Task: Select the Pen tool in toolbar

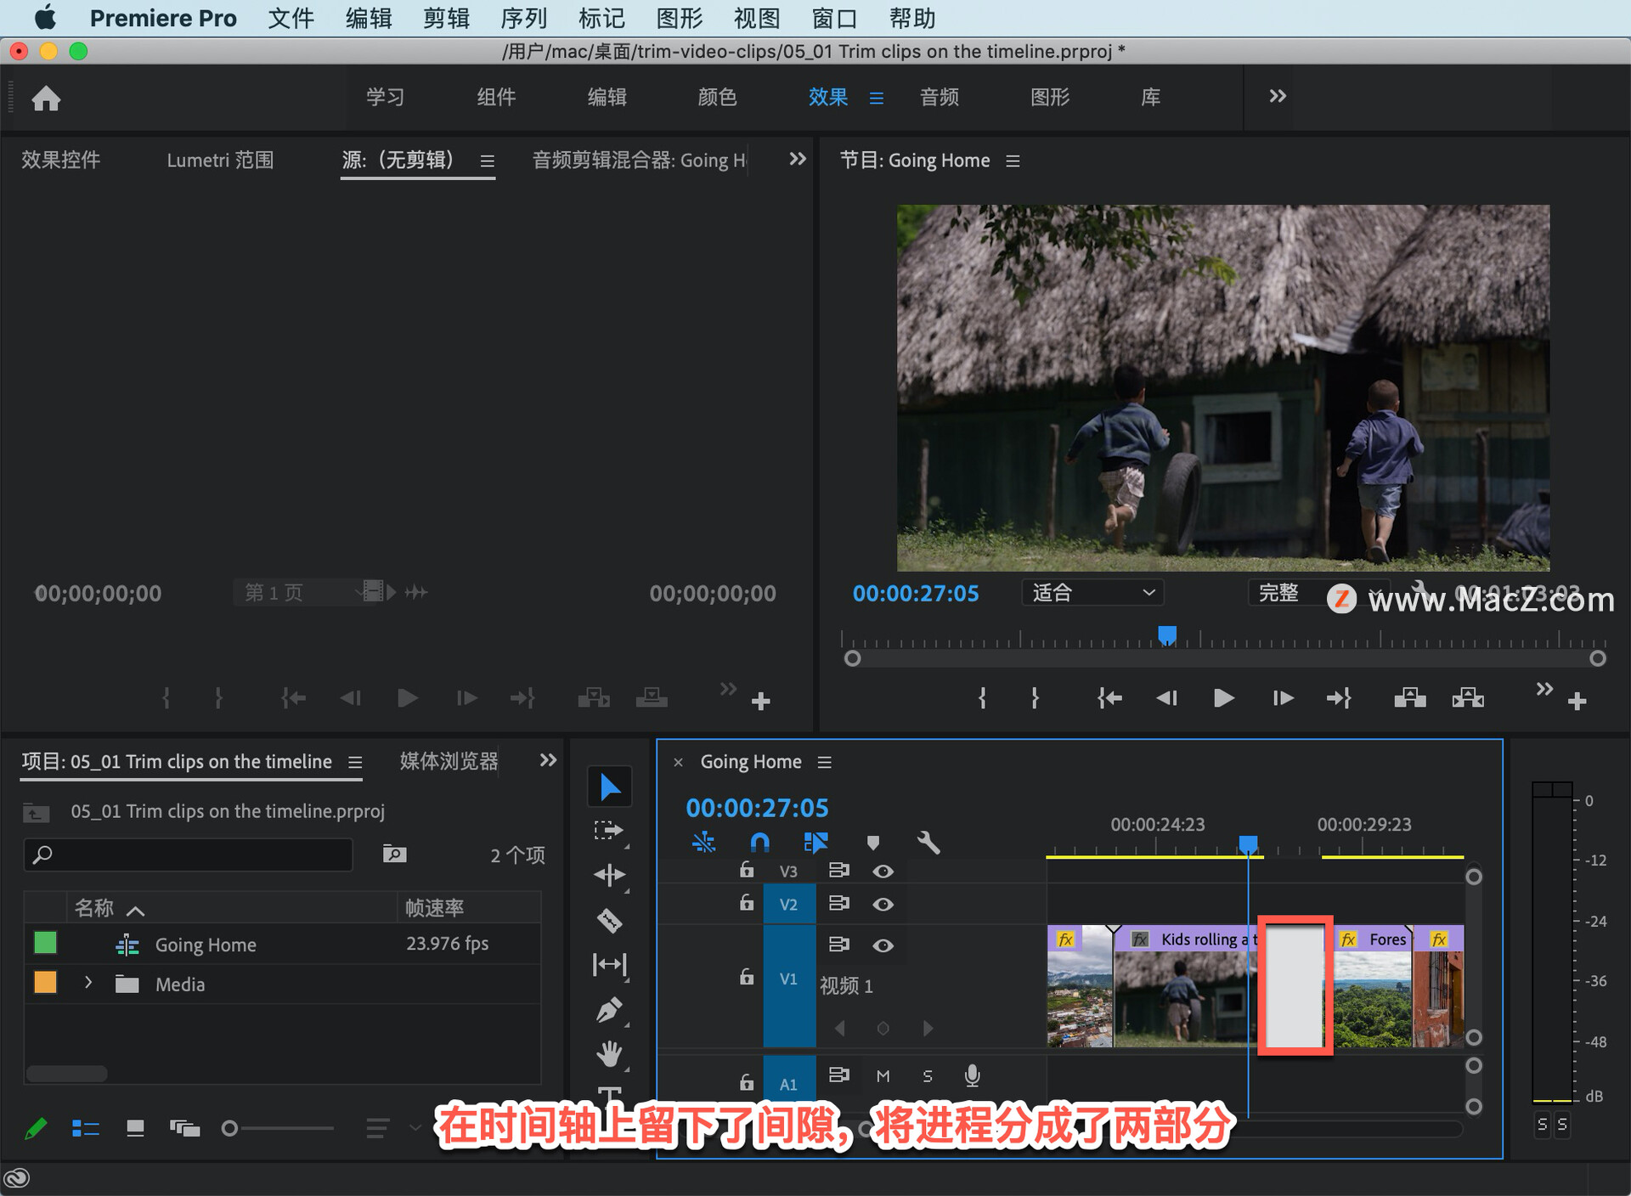Action: [x=609, y=1010]
